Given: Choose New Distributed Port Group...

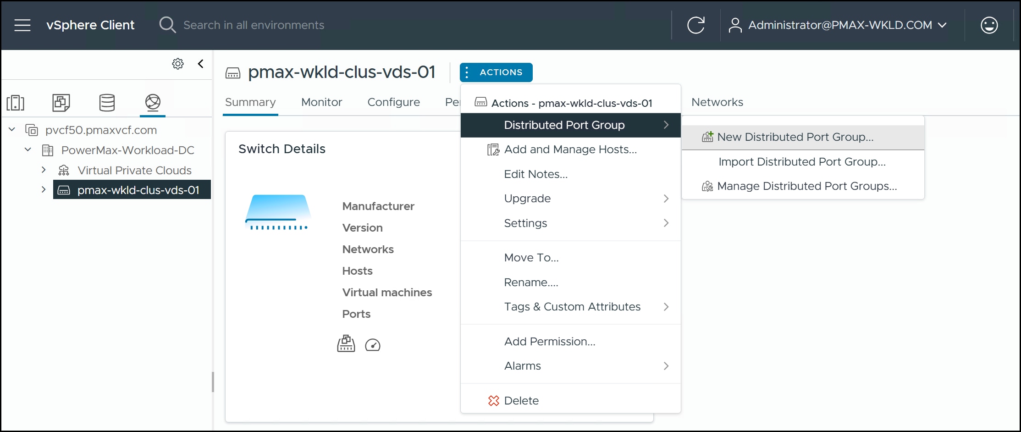Looking at the screenshot, I should (x=803, y=137).
